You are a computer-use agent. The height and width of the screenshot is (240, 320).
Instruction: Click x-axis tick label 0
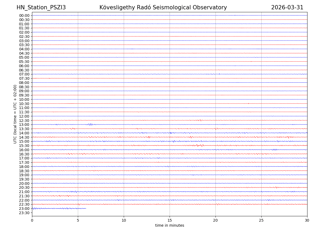pos(32,220)
